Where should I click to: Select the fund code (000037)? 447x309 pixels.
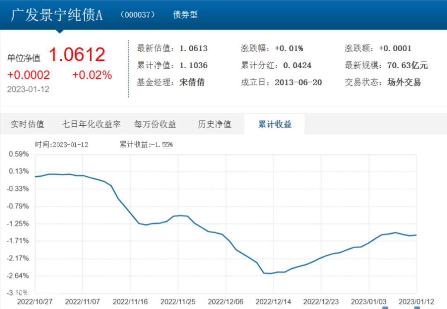click(138, 14)
